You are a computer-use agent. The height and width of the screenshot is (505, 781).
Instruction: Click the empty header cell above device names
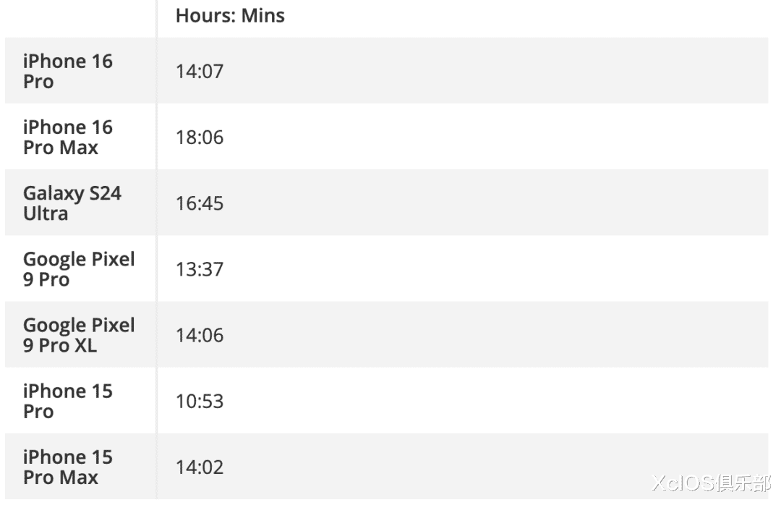(80, 16)
